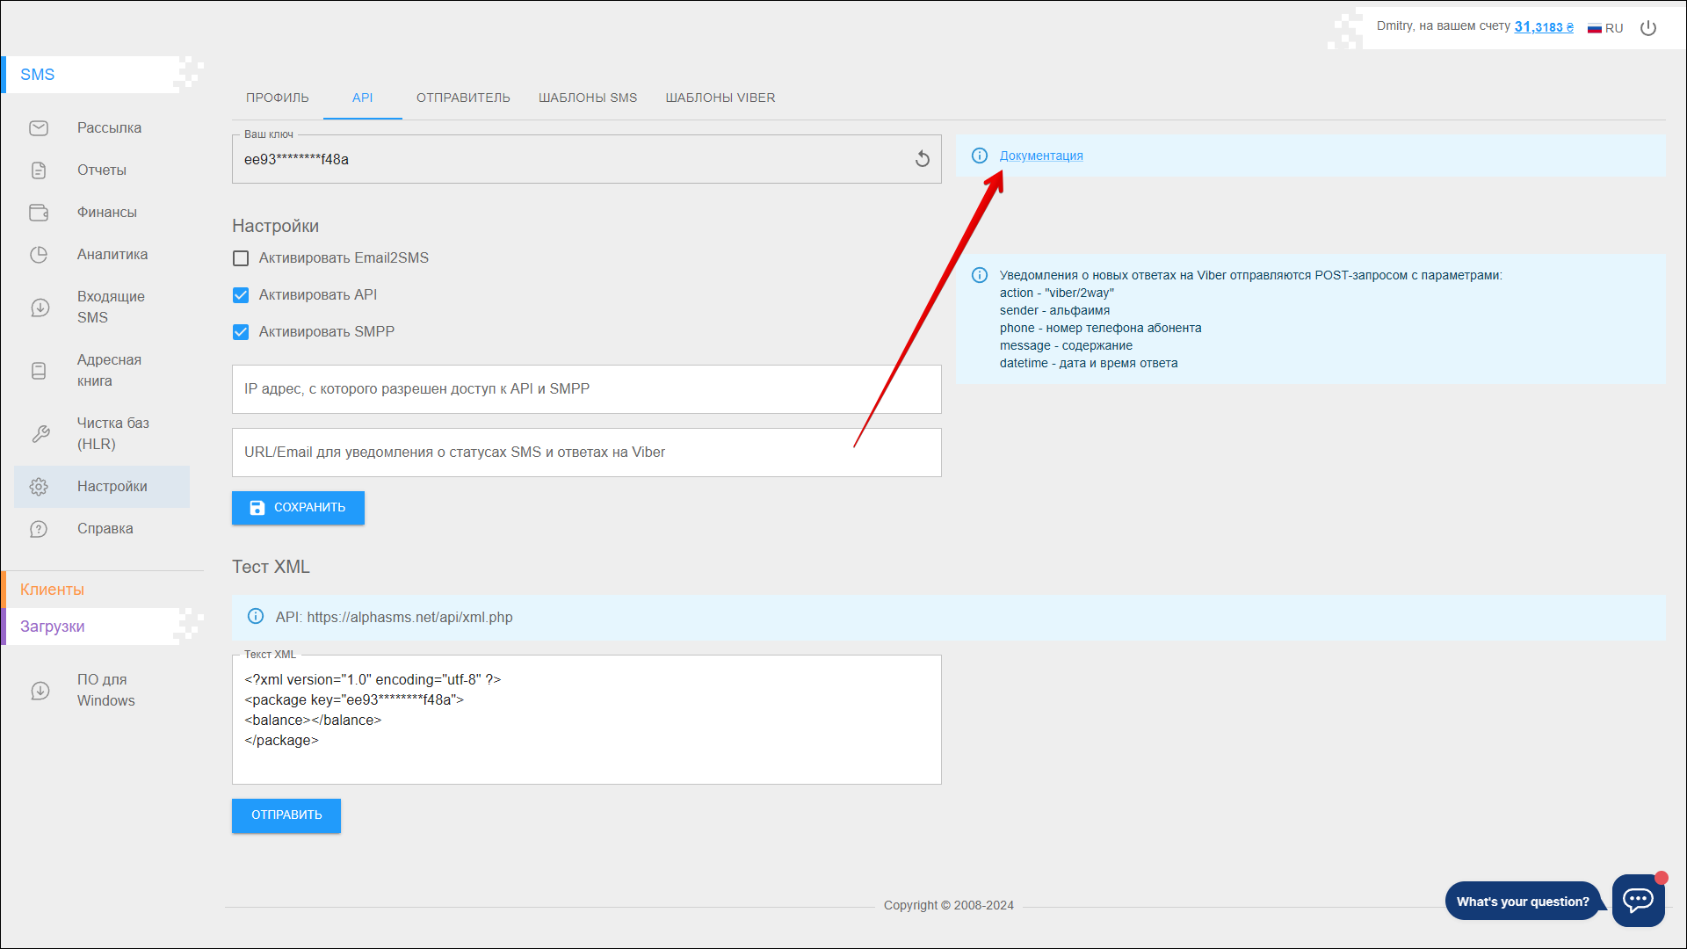Screen dimensions: 1687x949
Task: Enable the Активировать Email2SMS checkbox
Action: click(x=241, y=258)
